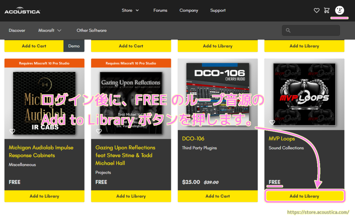Click the search magnifier icon
355x216 pixels.
288,30
